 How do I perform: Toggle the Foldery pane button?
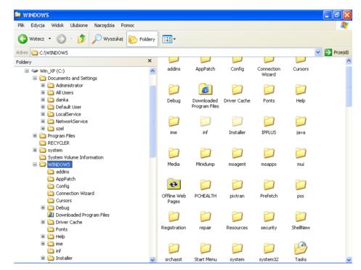coord(142,39)
